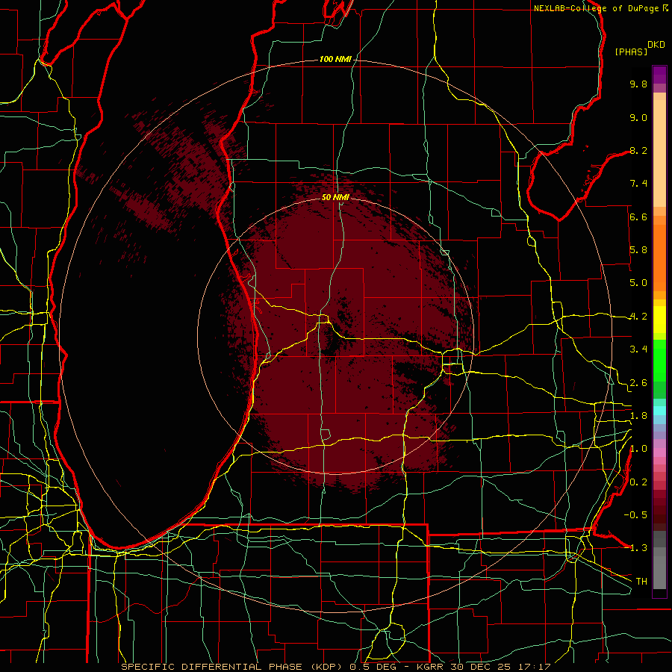The height and width of the screenshot is (672, 672).
Task: Select the 6.6 value on color scale
Action: pyautogui.click(x=638, y=217)
